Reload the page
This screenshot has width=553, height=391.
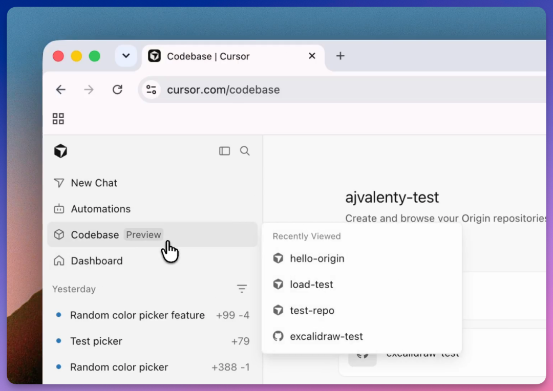(x=117, y=90)
